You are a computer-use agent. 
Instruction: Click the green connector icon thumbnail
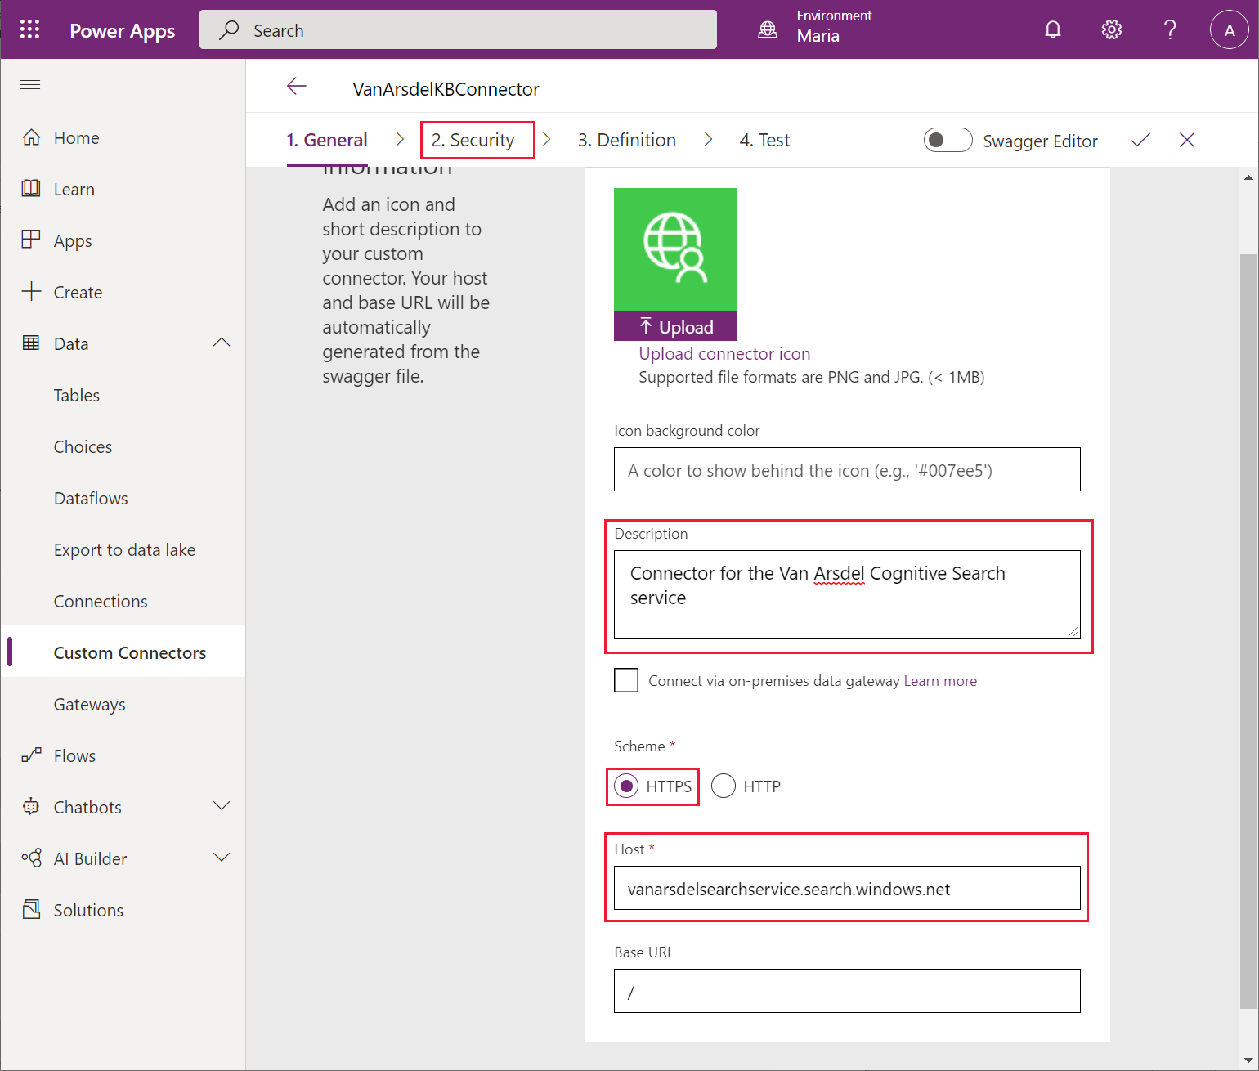[675, 249]
